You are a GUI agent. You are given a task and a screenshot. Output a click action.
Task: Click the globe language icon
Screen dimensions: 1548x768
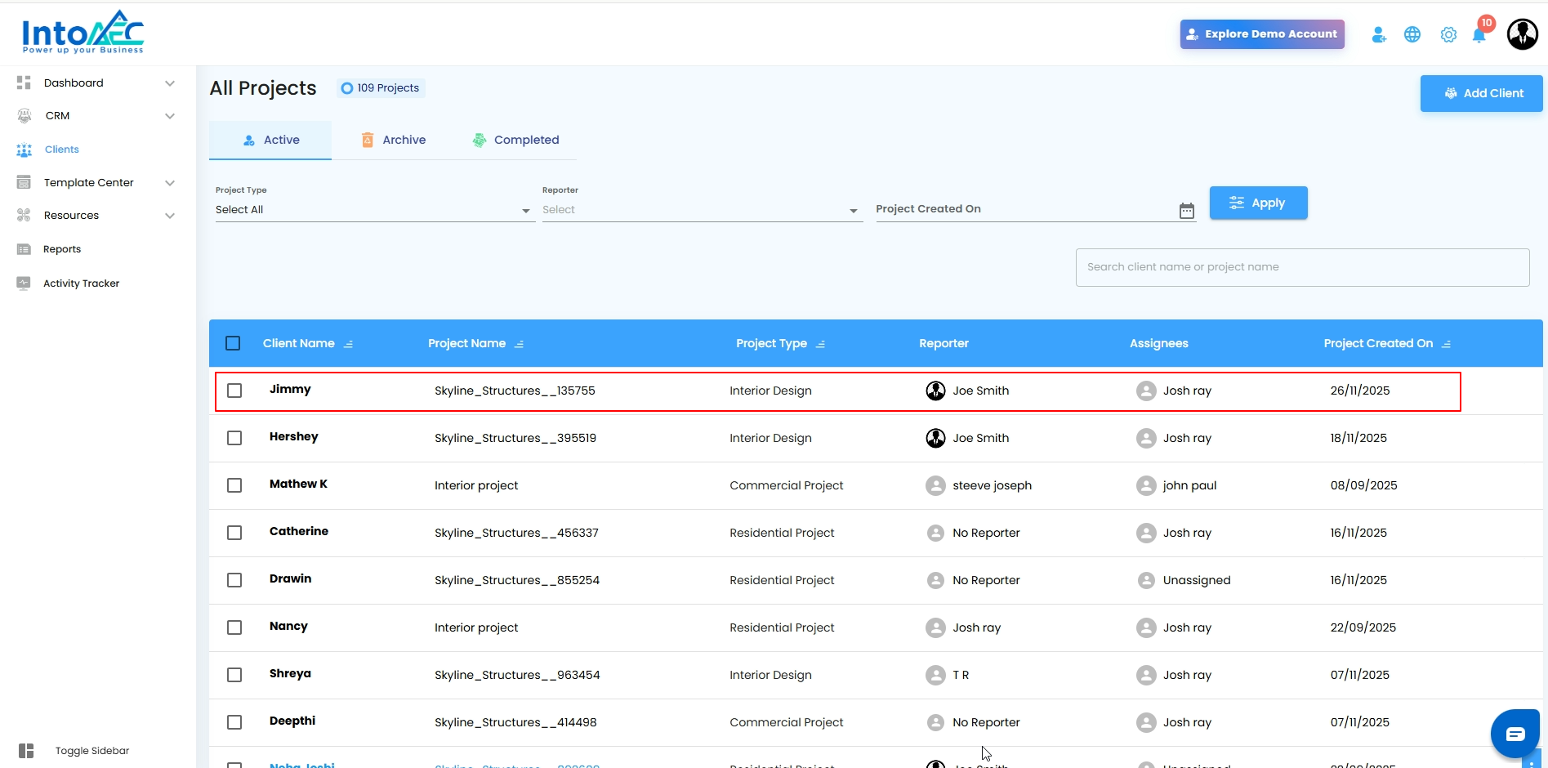1412,34
